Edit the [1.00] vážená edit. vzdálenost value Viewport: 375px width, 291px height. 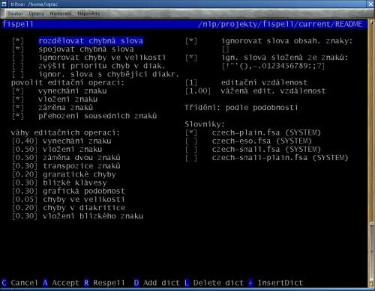(x=198, y=91)
